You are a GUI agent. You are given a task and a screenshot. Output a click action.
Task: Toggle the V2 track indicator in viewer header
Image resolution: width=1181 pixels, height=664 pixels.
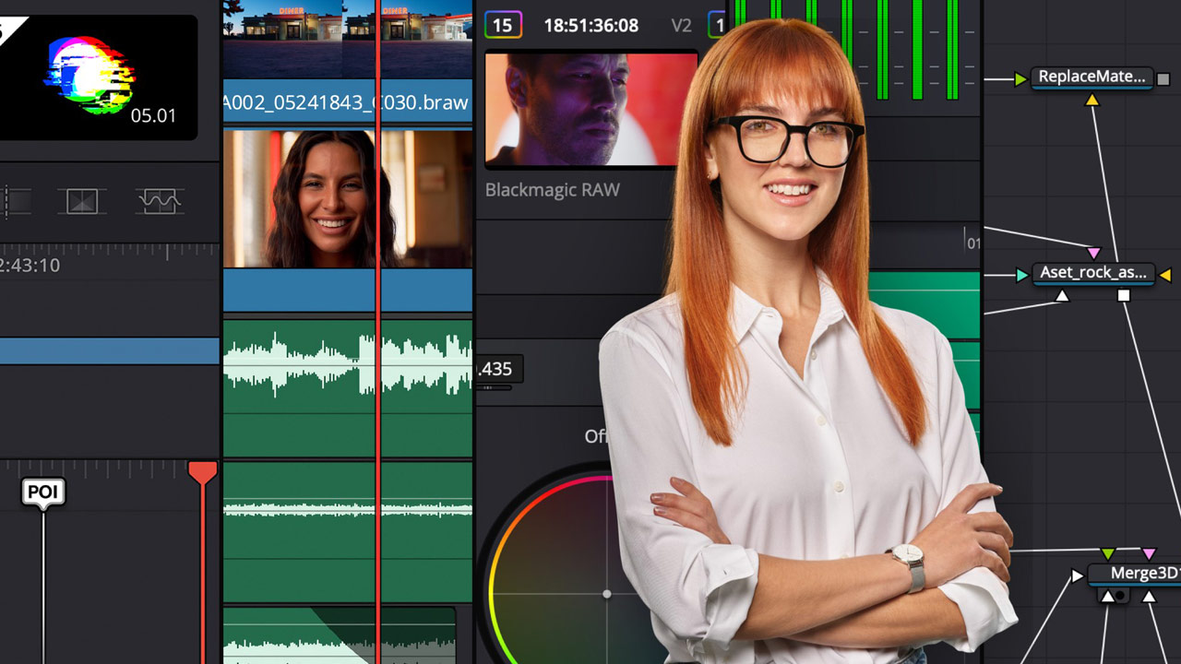[682, 25]
